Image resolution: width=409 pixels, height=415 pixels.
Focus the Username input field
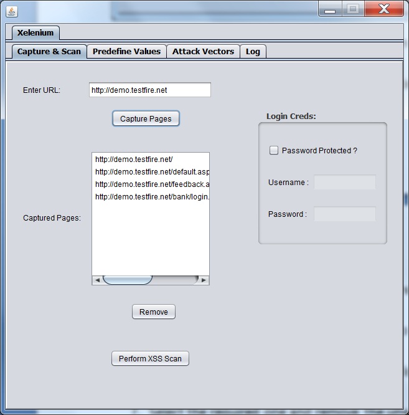click(344, 183)
